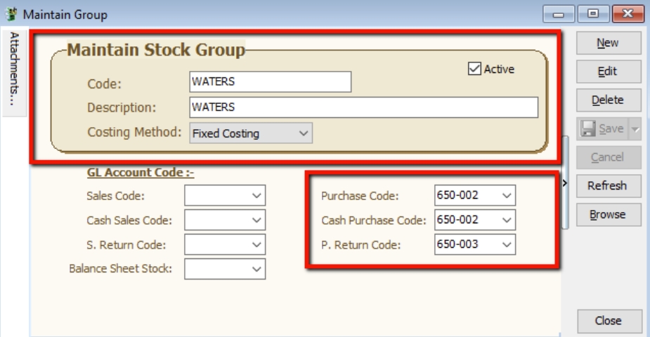The height and width of the screenshot is (337, 650).
Task: Expand the P. Return Code dropdown
Action: tap(507, 244)
